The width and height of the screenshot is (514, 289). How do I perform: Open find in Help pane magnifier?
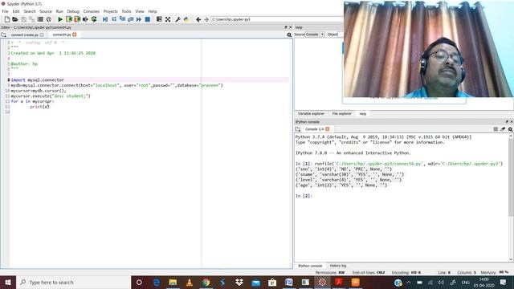289,35
